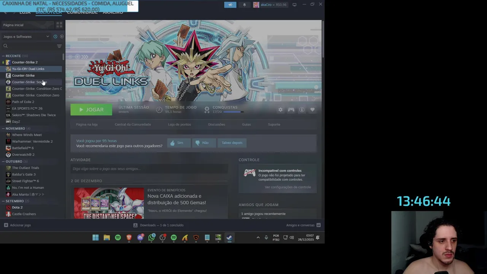Open game settings gear for Duel Links
The height and width of the screenshot is (274, 487).
click(280, 110)
